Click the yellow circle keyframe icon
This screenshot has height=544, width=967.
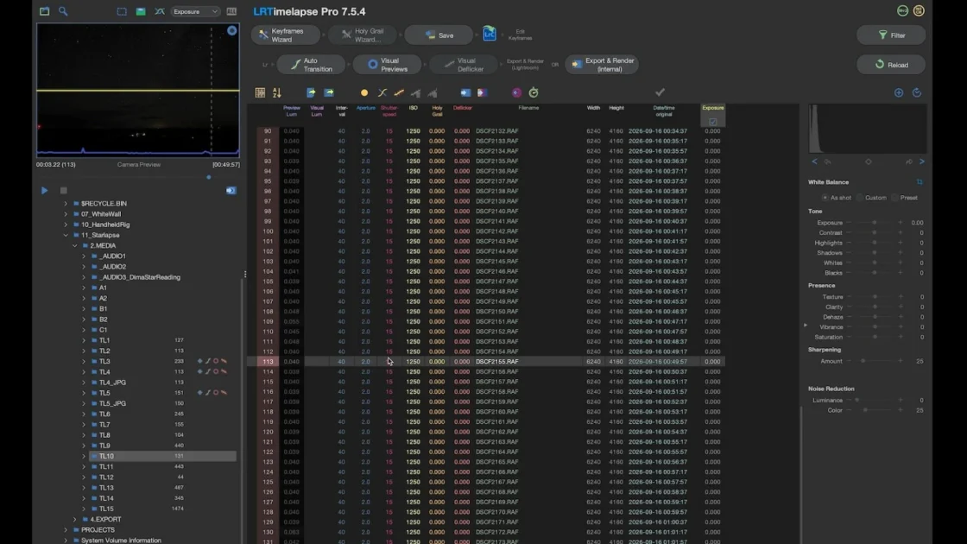click(364, 92)
